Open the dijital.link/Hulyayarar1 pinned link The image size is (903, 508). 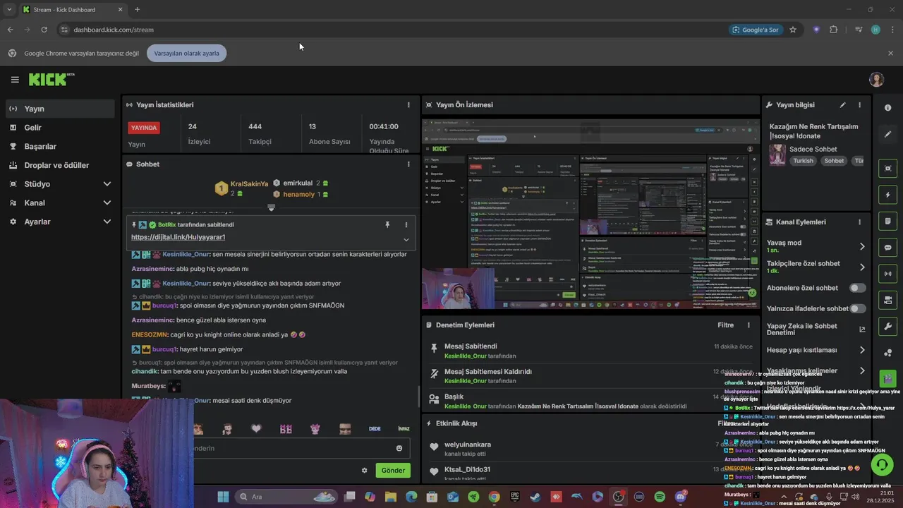pos(178,237)
